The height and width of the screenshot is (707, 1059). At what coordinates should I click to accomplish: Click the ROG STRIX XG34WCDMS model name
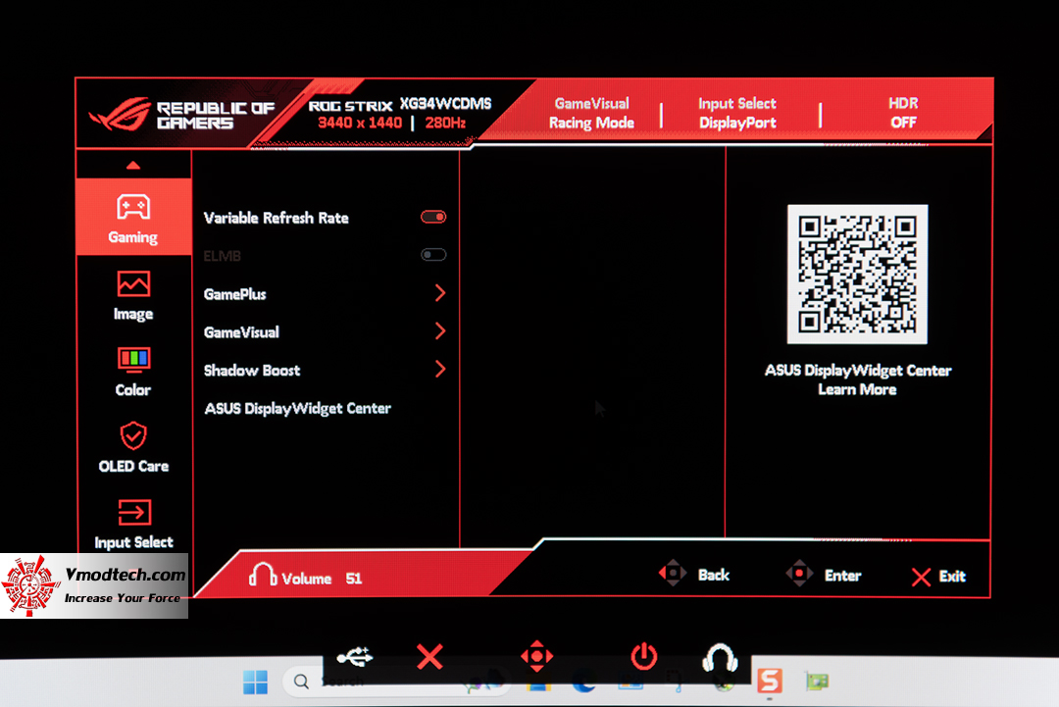coord(400,105)
